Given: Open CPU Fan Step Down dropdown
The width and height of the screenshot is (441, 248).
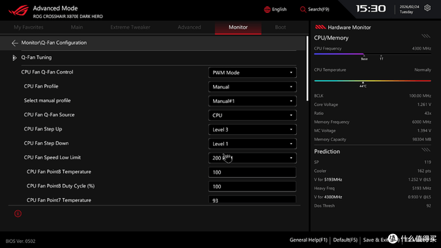Looking at the screenshot, I should (x=252, y=144).
